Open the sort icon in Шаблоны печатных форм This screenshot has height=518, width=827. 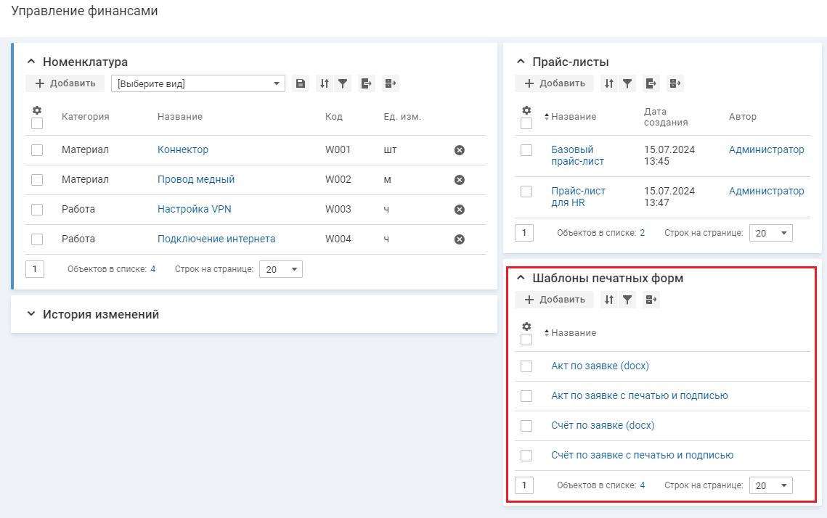609,300
